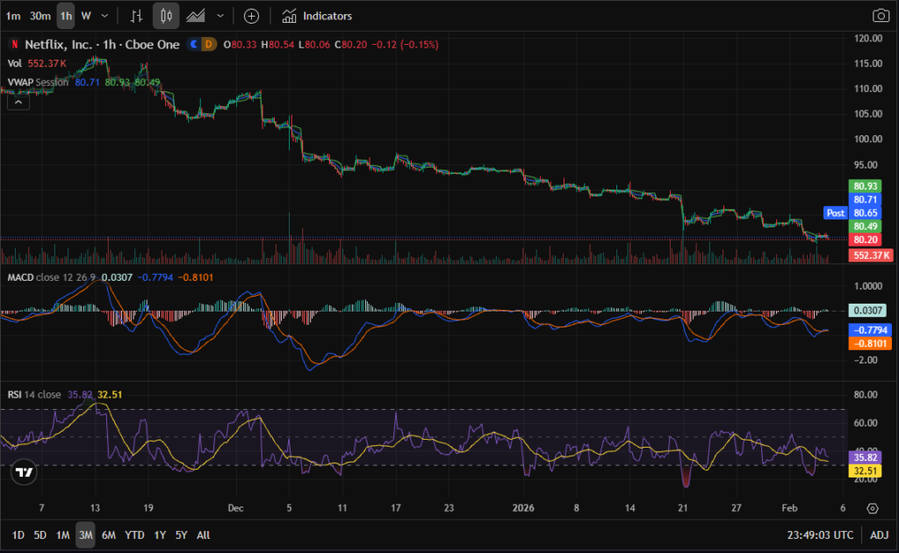Collapse the indicator legend with the chevron
Screen dimensions: 899x553
click(x=17, y=101)
